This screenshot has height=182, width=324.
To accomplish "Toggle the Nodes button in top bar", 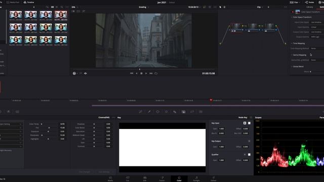I will point(309,2).
